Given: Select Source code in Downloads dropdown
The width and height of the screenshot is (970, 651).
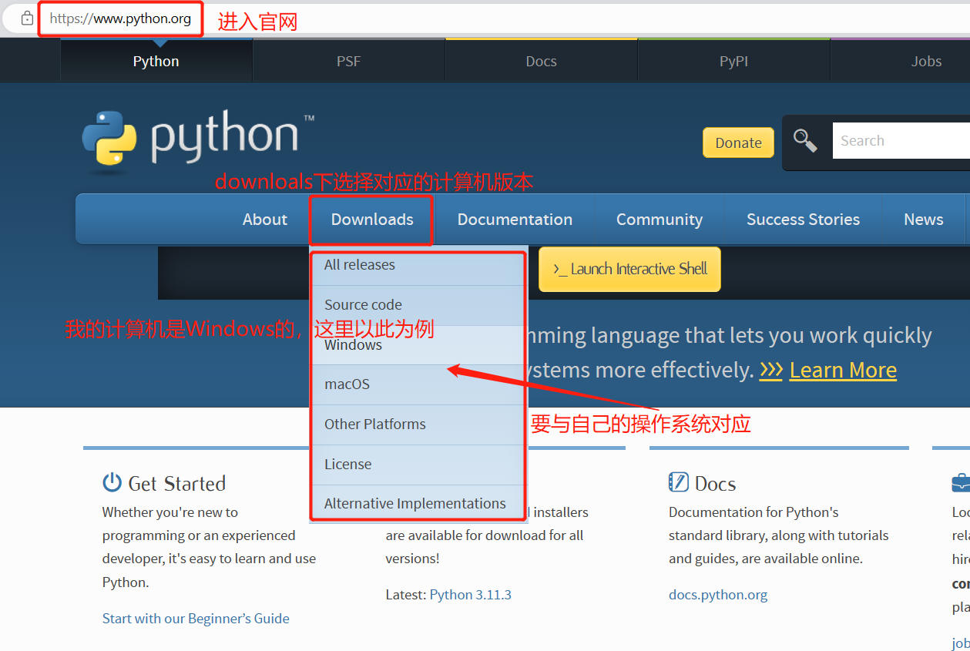Looking at the screenshot, I should (418, 305).
